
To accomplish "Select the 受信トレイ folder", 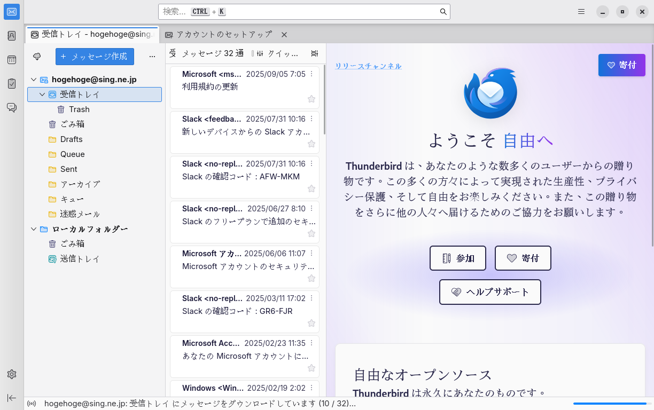I will pos(95,94).
